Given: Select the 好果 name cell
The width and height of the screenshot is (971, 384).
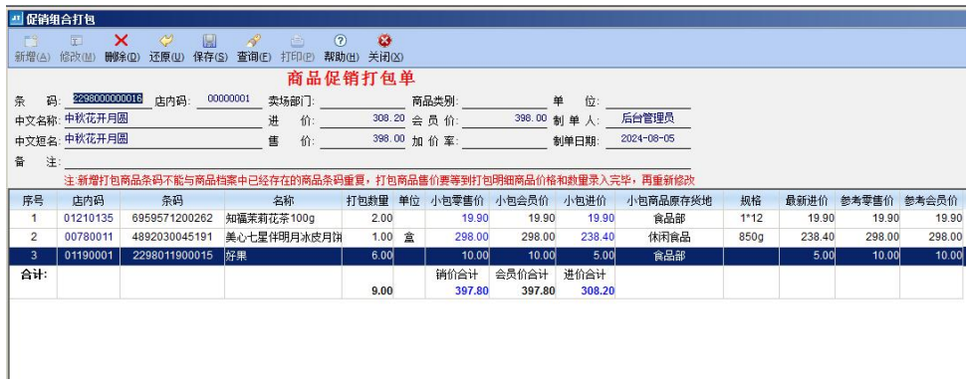Looking at the screenshot, I should coord(283,256).
